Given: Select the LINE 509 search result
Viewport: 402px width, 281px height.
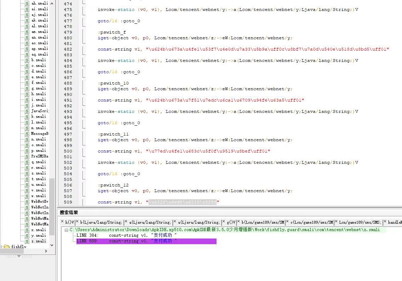Looking at the screenshot, I should click(x=126, y=241).
